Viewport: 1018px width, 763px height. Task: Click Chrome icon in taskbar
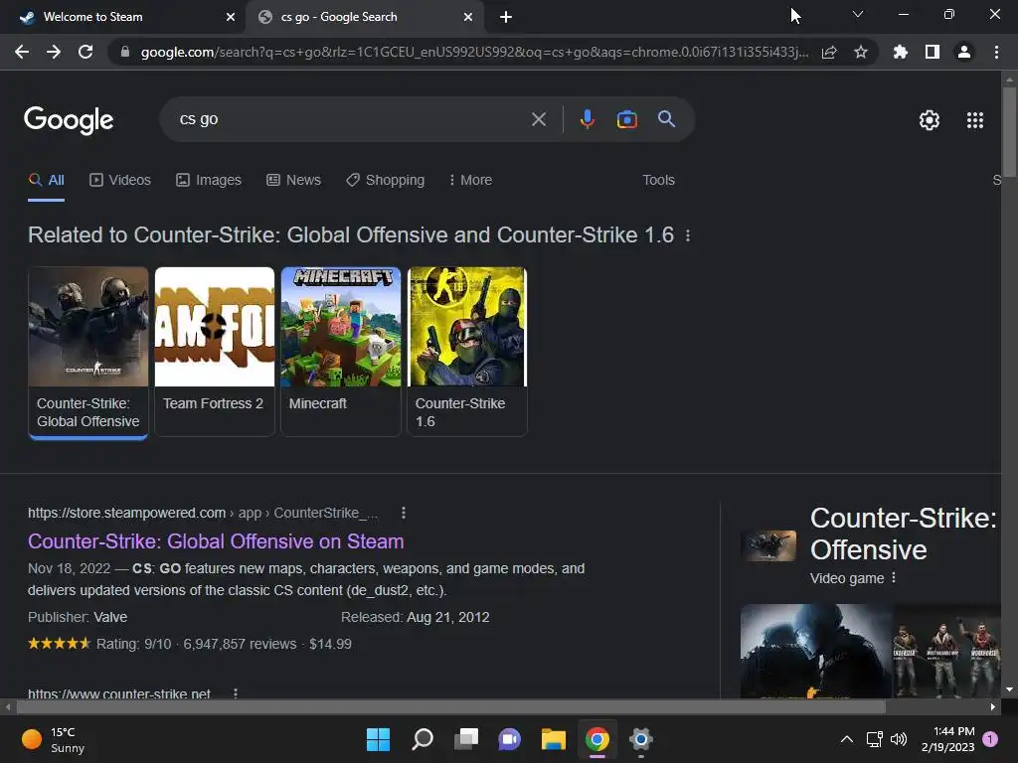click(597, 739)
